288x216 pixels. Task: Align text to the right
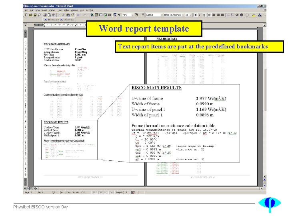[218, 15]
